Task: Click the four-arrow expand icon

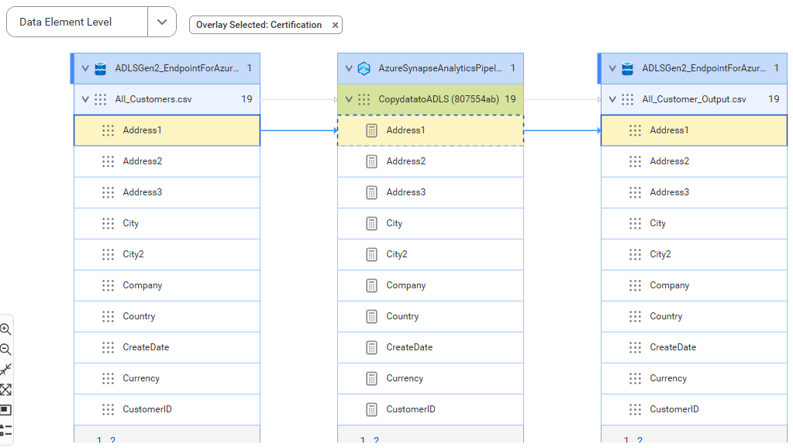Action: point(5,390)
